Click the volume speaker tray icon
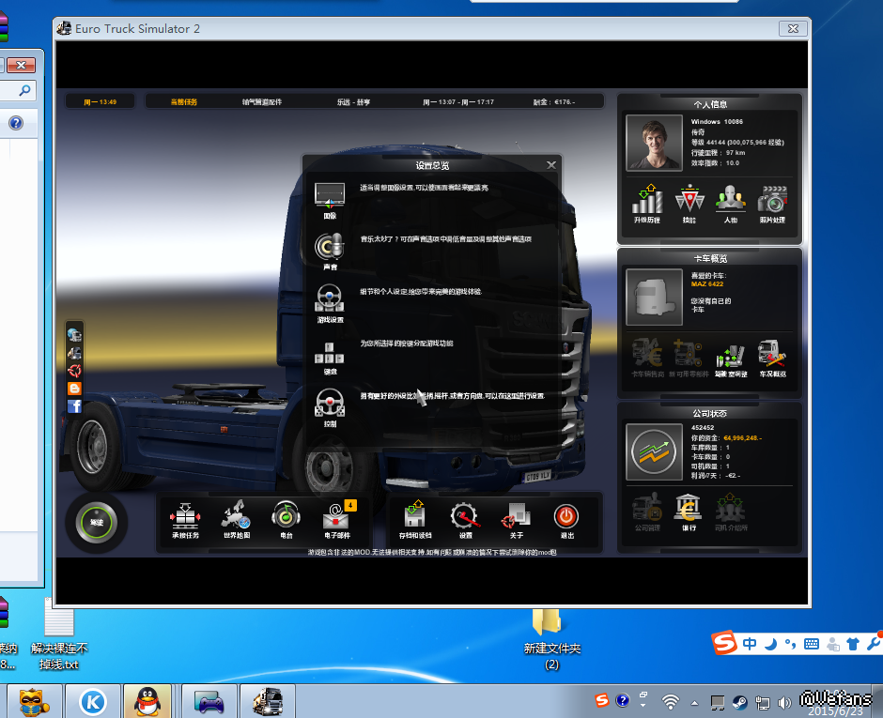883x718 pixels. click(x=784, y=702)
